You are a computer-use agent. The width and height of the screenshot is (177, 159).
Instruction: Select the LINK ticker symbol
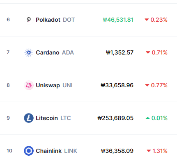(71, 151)
